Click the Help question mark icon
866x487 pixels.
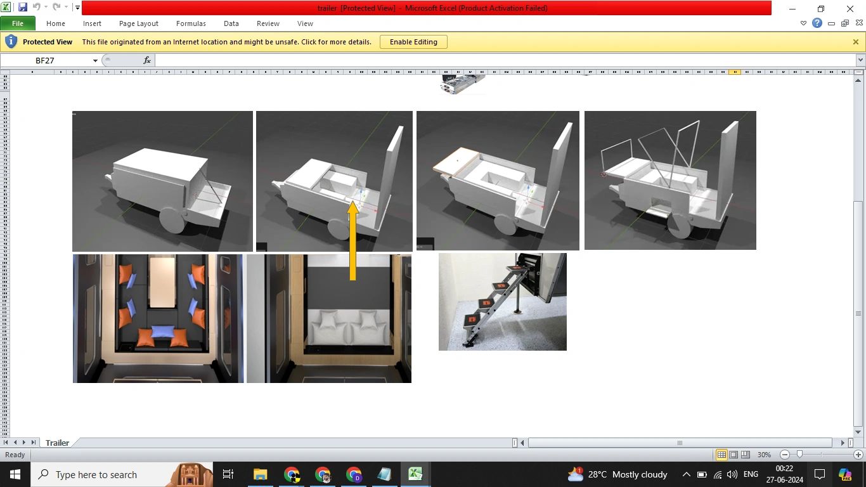tap(817, 23)
